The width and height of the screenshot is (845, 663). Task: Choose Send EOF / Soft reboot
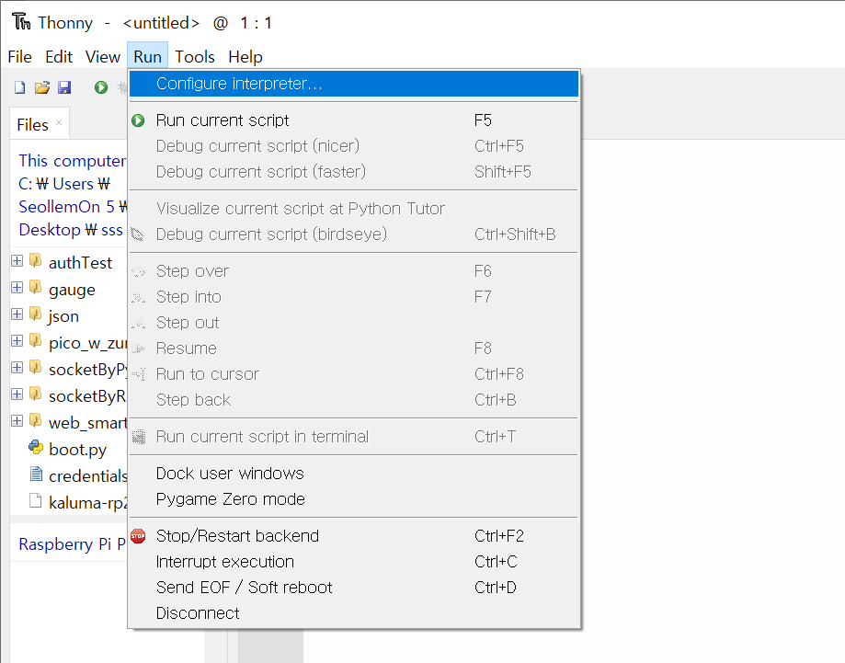[354, 588]
